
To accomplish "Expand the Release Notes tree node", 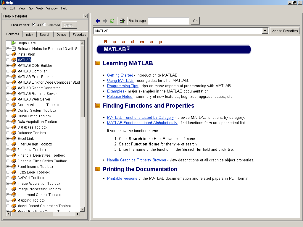I will click(8, 49).
